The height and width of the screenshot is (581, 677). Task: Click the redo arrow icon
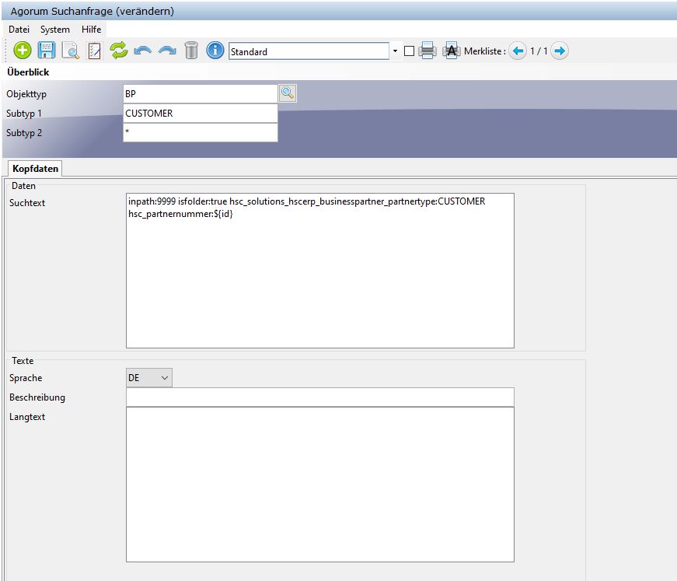coord(167,51)
